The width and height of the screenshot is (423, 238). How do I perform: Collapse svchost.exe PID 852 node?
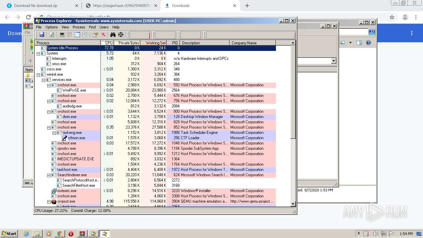pos(49,127)
